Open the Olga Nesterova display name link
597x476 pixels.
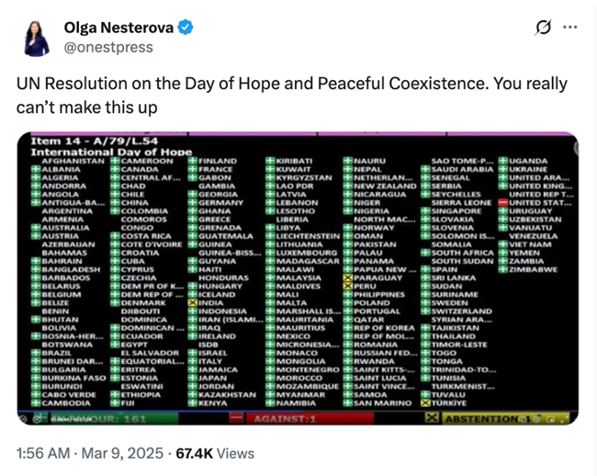pos(118,28)
